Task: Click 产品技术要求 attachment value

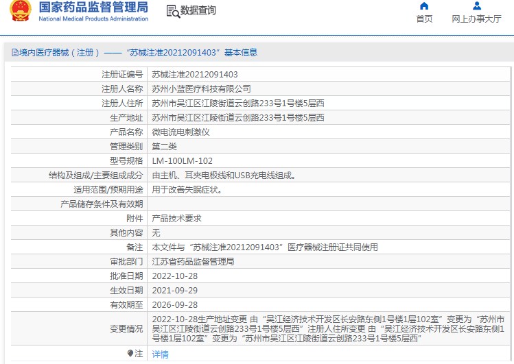Action: pos(176,219)
